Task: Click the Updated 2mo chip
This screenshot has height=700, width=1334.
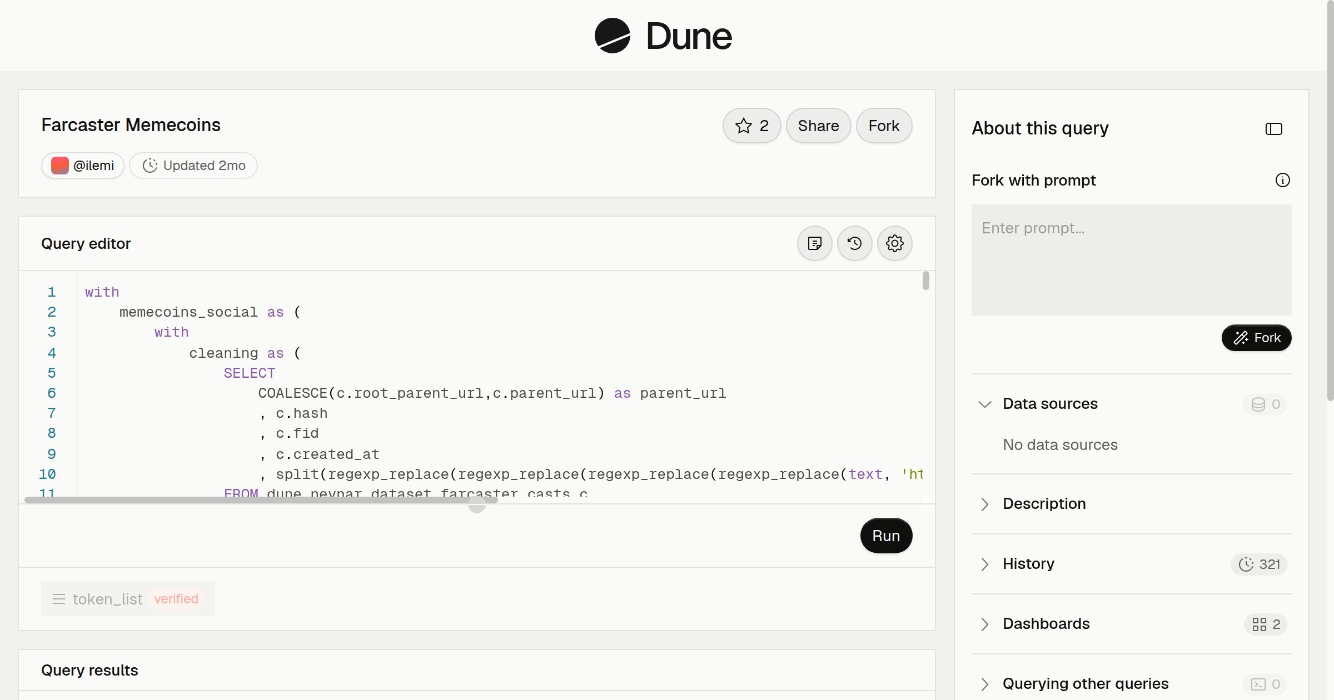Action: pos(193,166)
